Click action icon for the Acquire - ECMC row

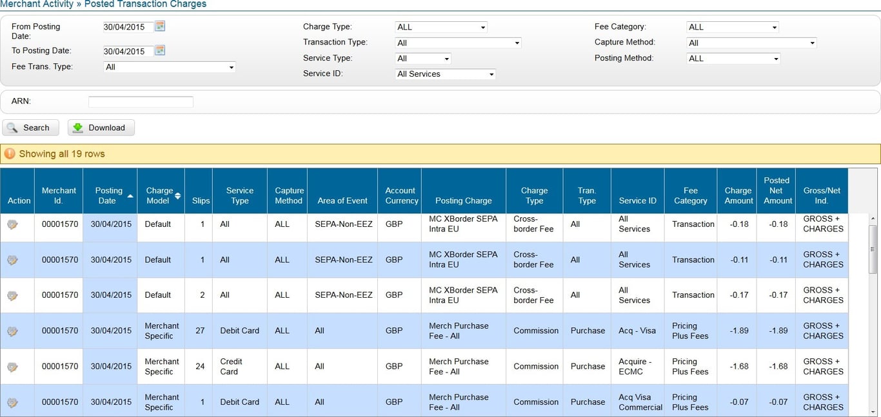[x=12, y=367]
